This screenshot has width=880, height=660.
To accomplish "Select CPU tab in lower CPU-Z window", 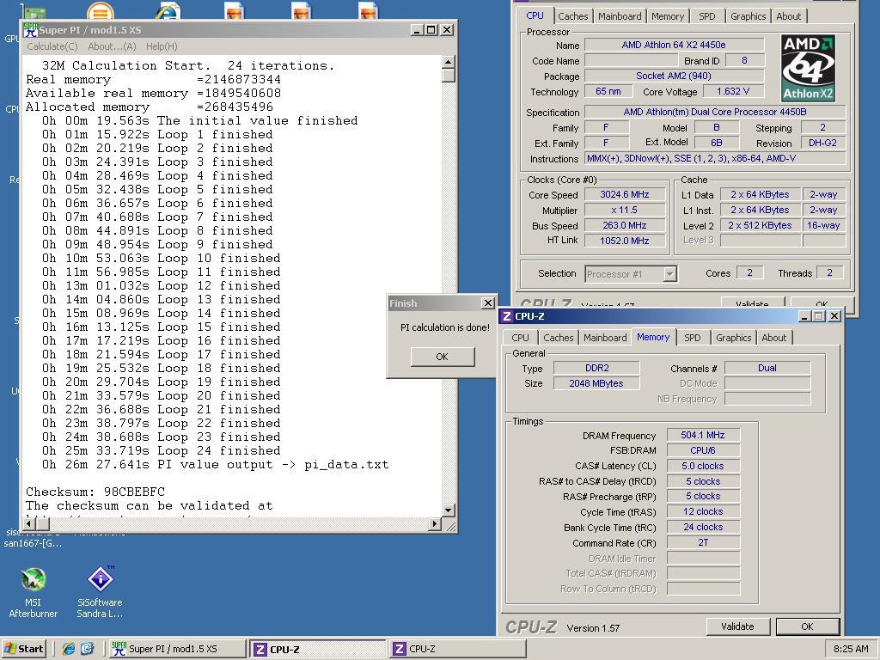I will [x=520, y=337].
